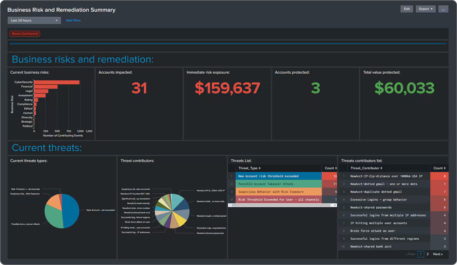Image resolution: width=457 pixels, height=265 pixels.
Task: Click the Accounts impacted value 31
Action: point(139,88)
